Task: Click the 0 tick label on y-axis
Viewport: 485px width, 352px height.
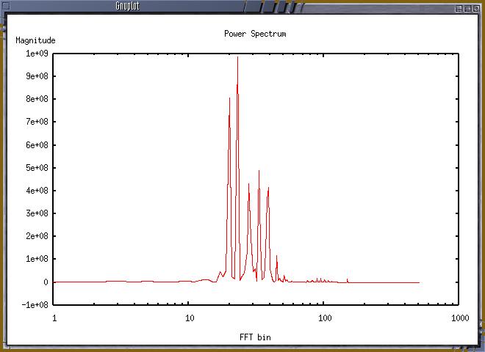Action: [46, 282]
